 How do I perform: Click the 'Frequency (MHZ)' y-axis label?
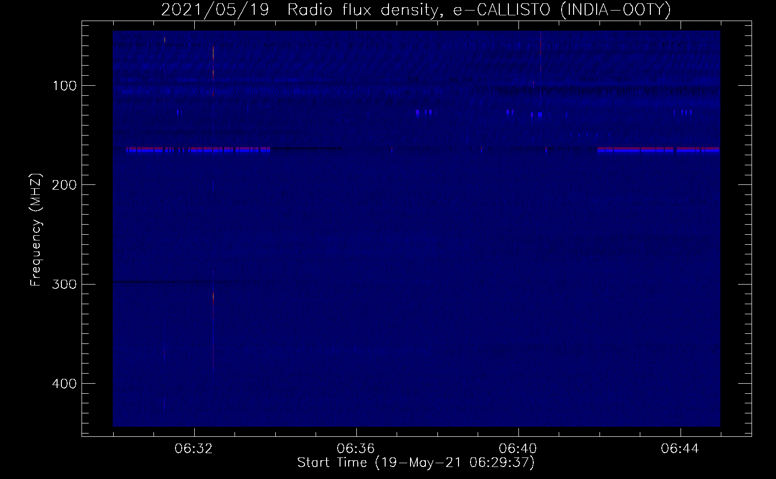[36, 229]
